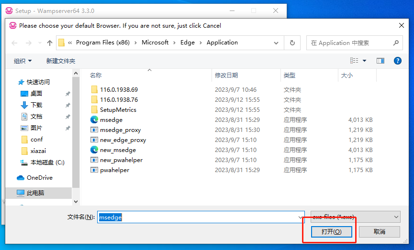Change view layout icon
The width and height of the screenshot is (414, 250).
pyautogui.click(x=354, y=61)
